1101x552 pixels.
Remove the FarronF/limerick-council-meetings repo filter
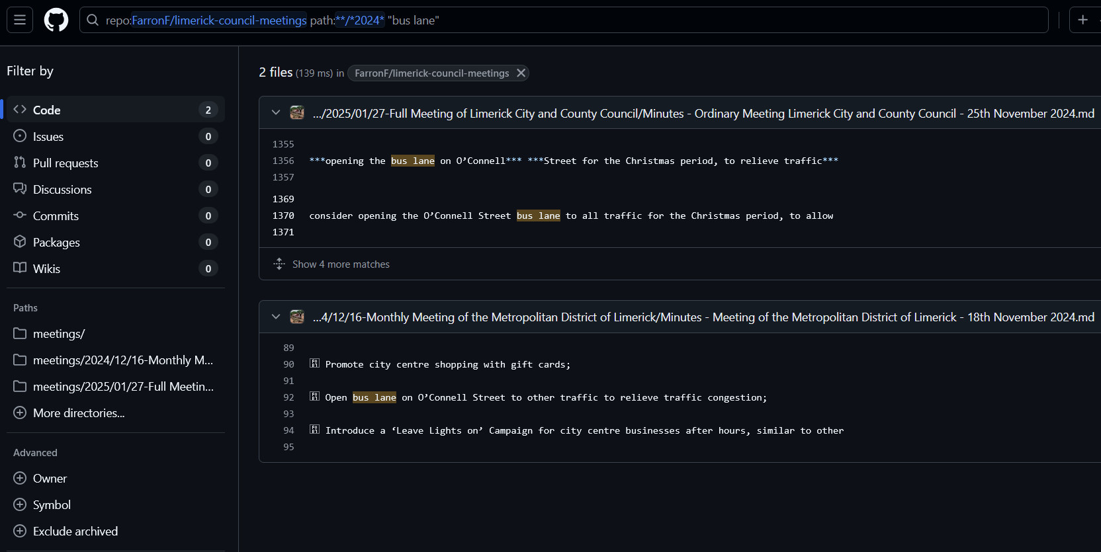(x=521, y=73)
